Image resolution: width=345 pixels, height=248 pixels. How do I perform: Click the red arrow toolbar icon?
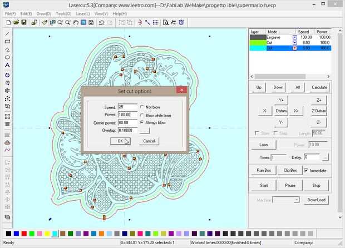(x=140, y=22)
